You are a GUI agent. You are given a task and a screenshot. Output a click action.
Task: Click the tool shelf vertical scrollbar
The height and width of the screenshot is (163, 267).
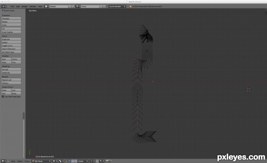[24, 135]
